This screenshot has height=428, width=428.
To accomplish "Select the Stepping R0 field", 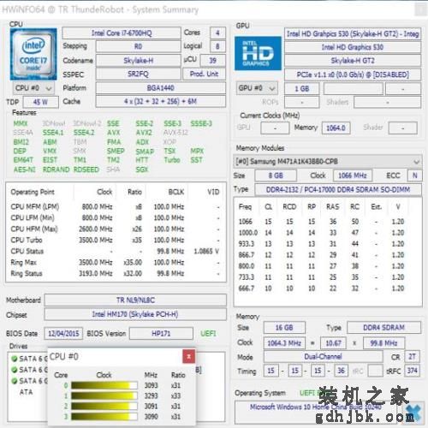I will (x=138, y=46).
